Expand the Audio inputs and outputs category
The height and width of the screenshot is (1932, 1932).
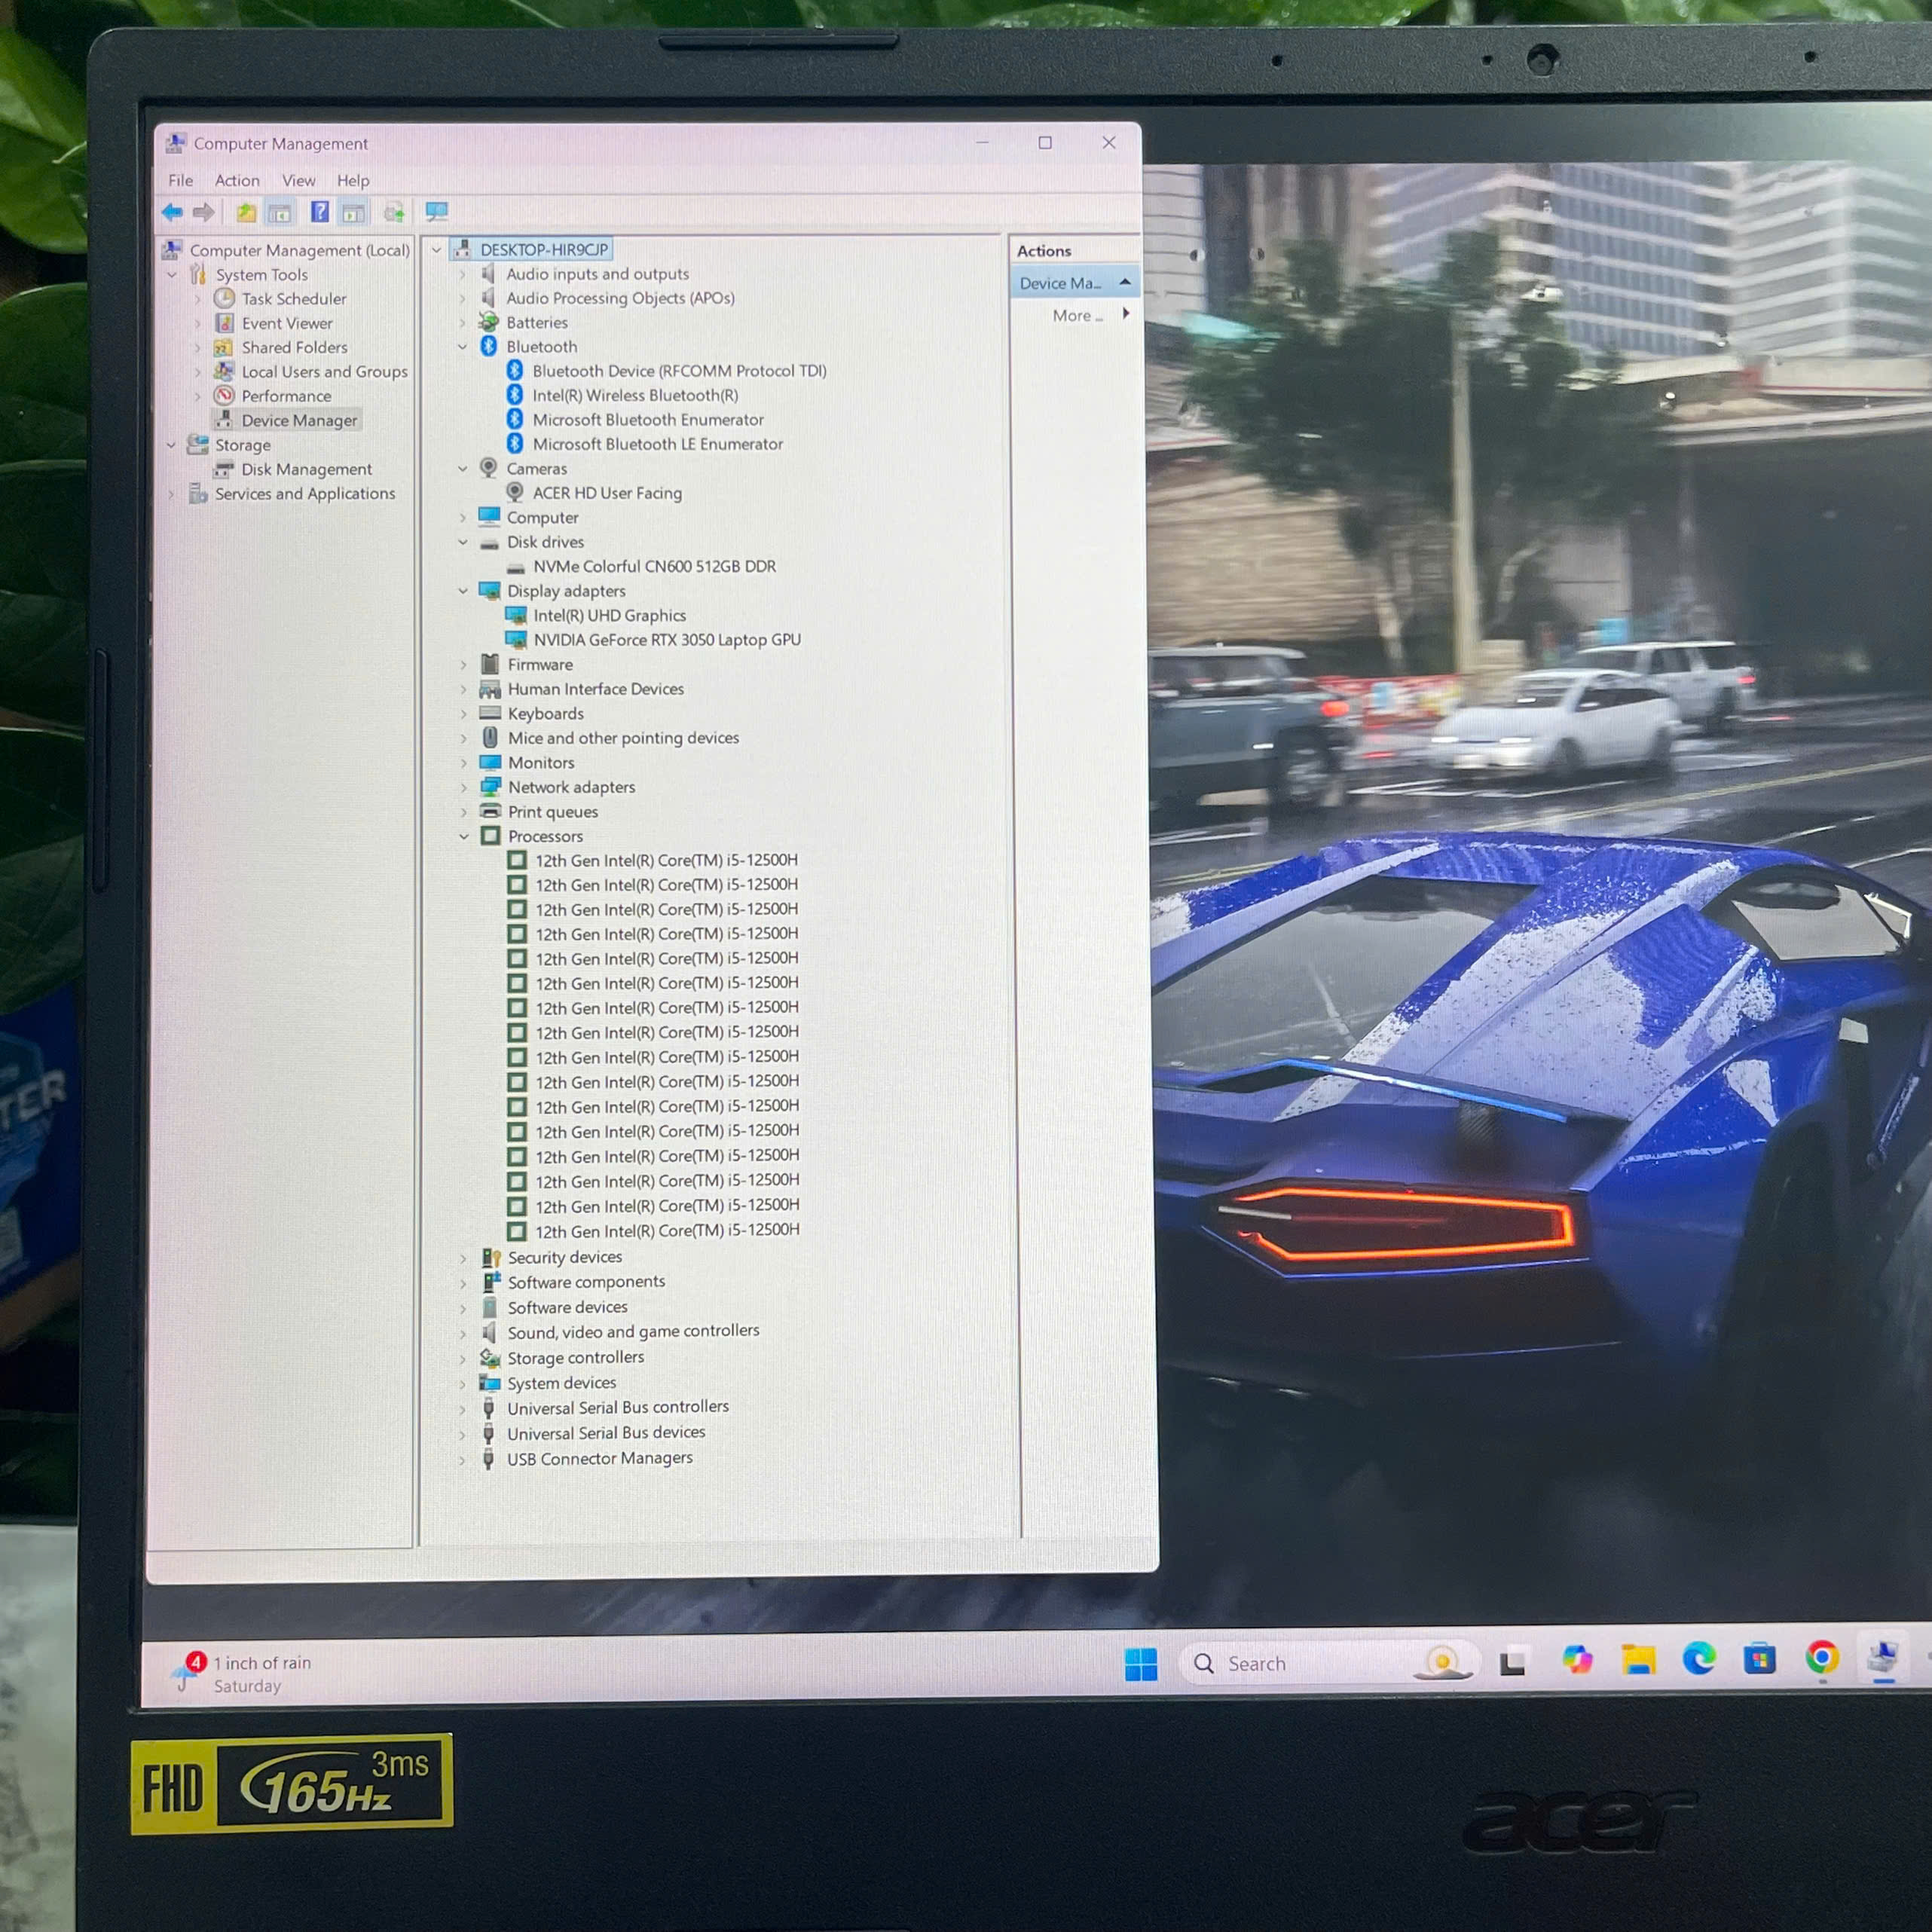coord(462,274)
